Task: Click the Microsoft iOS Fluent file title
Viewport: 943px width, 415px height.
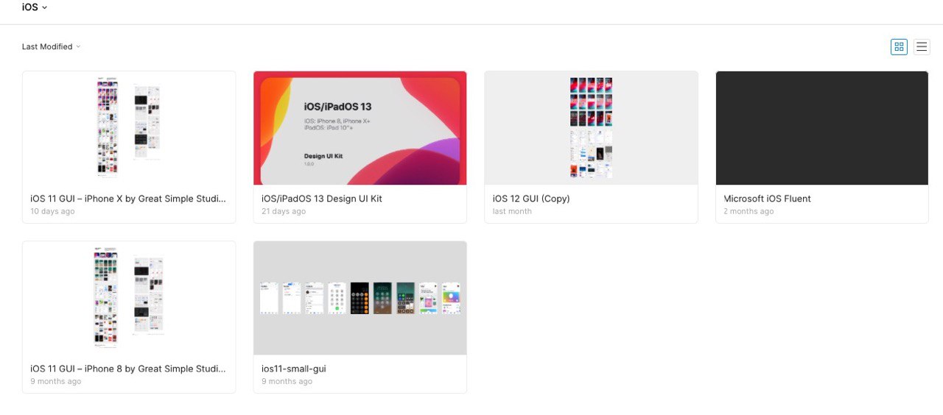Action: (768, 199)
